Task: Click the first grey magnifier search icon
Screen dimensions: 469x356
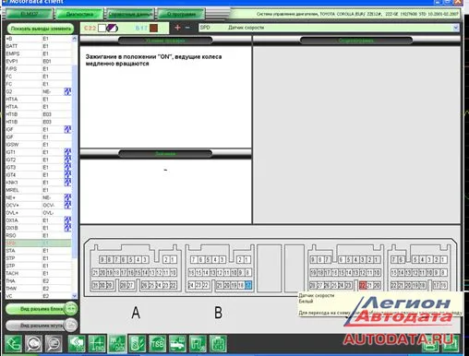Action: 33,343
